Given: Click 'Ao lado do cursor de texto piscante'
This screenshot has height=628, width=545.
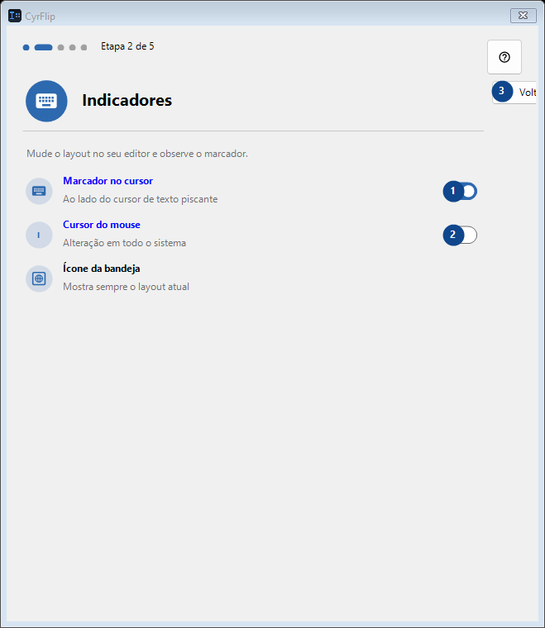Looking at the screenshot, I should [141, 199].
